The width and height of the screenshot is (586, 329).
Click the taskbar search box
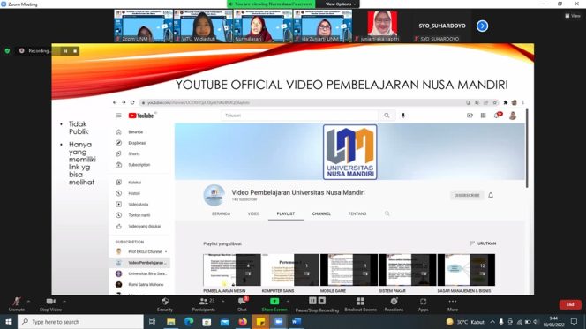click(x=80, y=322)
